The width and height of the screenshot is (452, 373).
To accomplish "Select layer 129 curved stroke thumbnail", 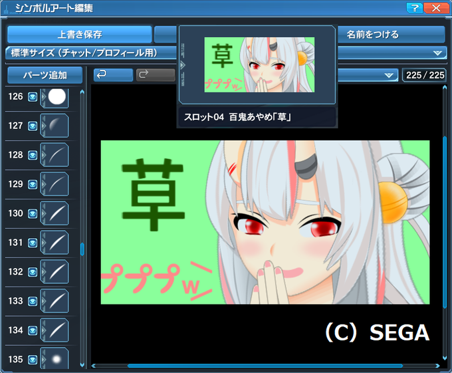I will (x=55, y=184).
